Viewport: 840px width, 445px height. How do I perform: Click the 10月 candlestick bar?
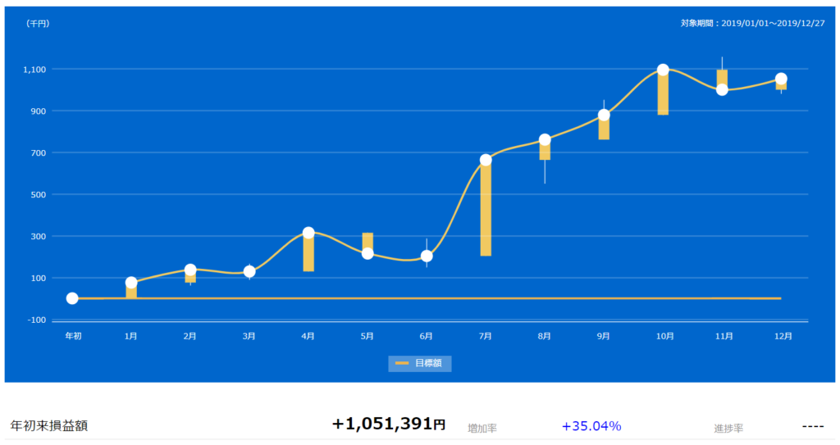click(x=663, y=92)
